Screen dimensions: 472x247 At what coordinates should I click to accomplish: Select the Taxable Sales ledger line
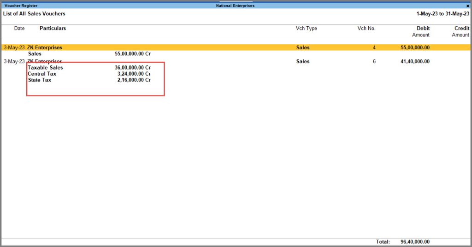[89, 68]
